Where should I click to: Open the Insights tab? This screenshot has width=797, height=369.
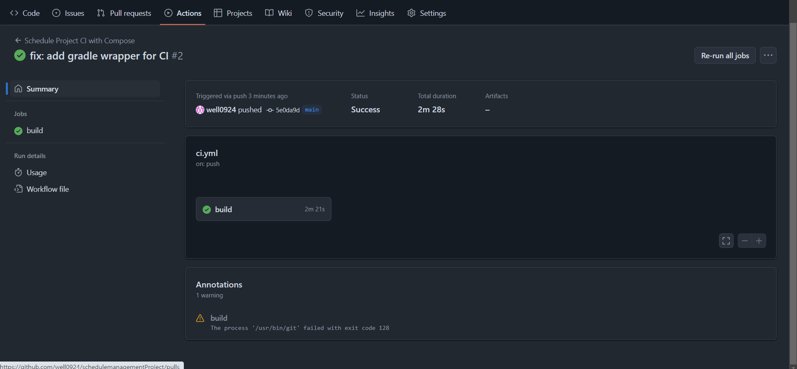[x=375, y=13]
